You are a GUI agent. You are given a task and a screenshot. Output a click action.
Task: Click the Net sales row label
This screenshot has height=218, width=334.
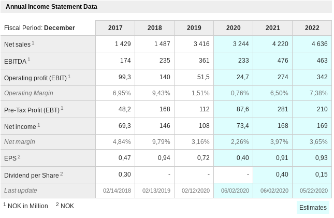tap(18, 45)
